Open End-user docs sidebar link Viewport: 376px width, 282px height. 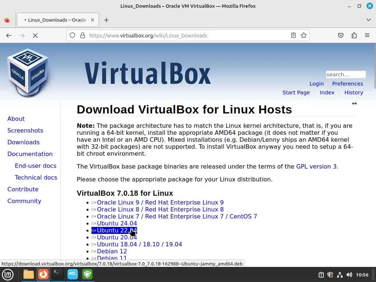click(x=36, y=166)
